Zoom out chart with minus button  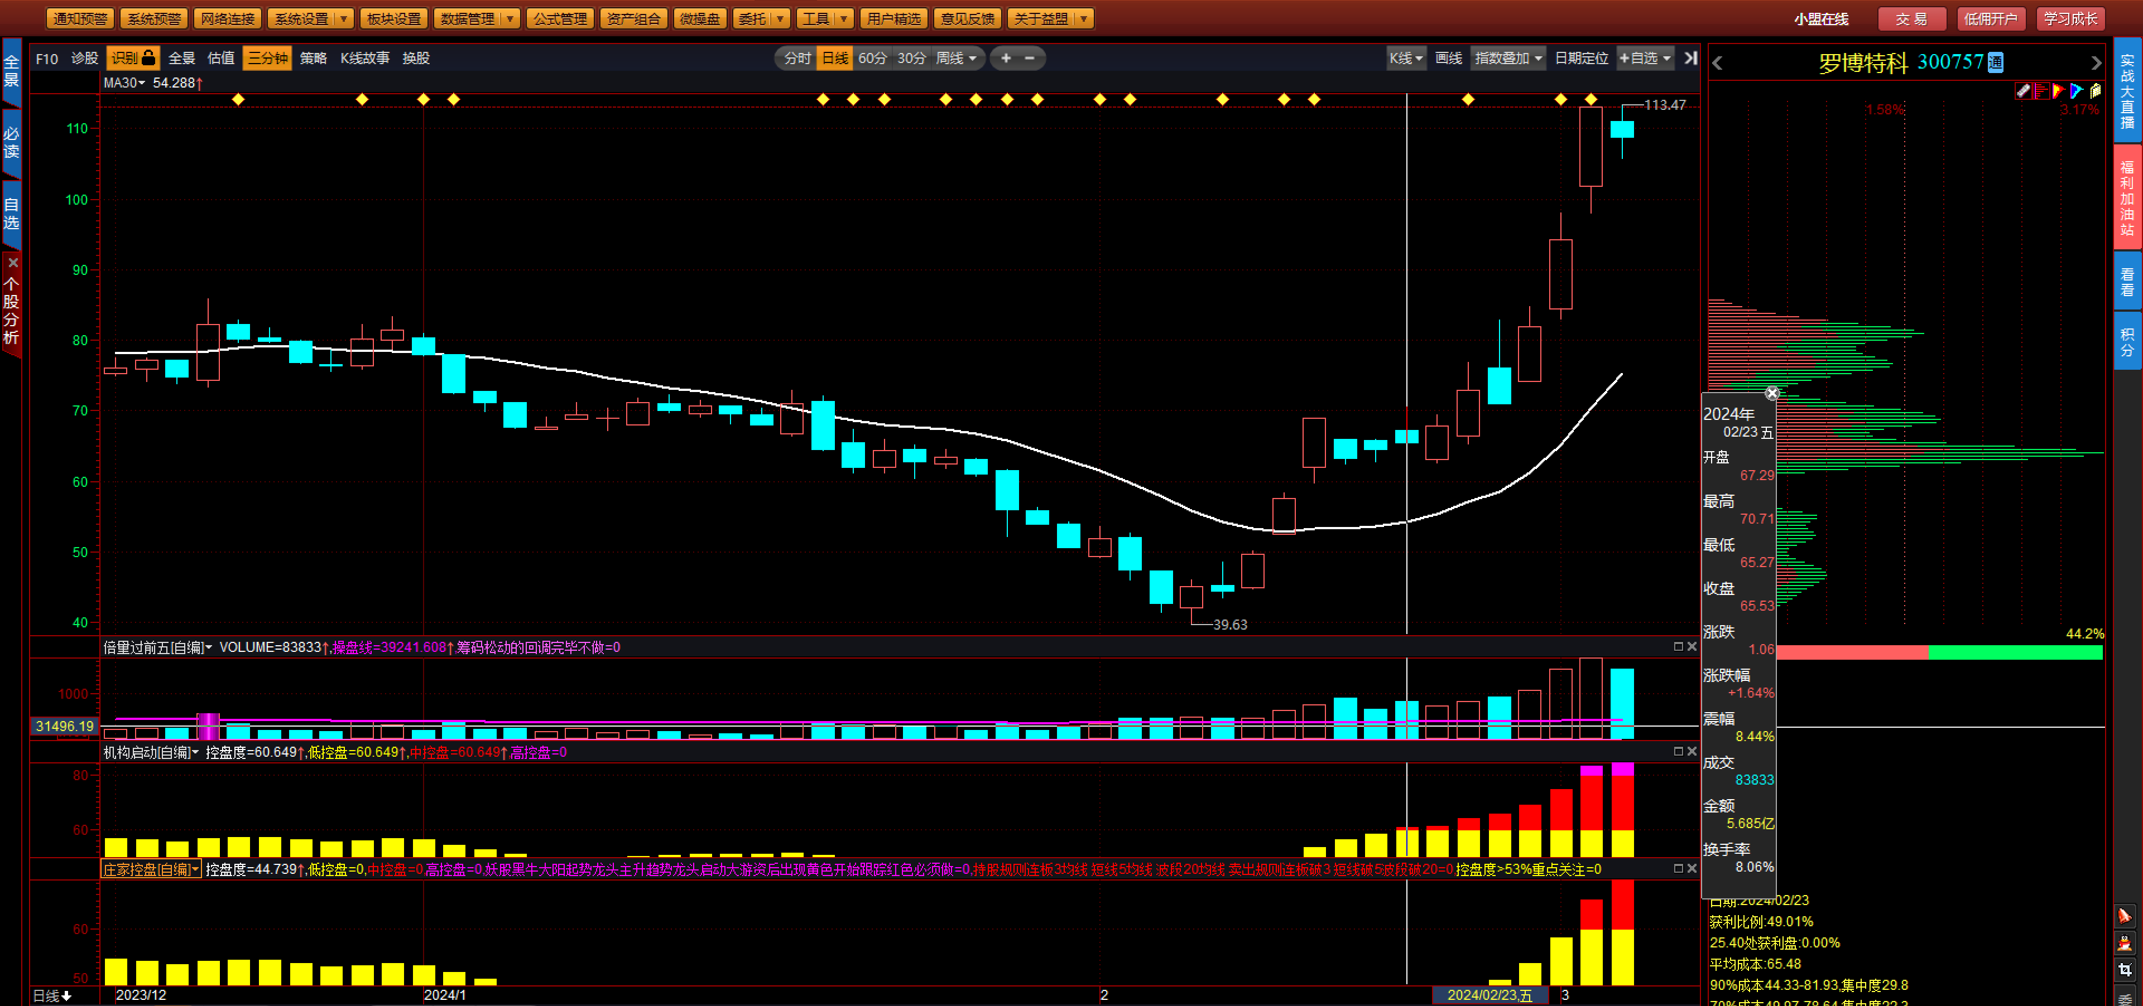1029,58
